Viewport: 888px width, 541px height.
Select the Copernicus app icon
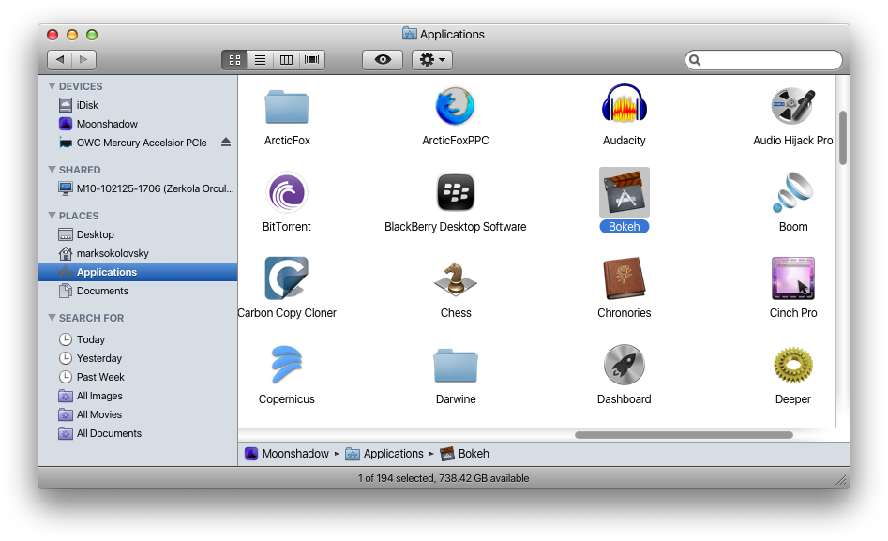(287, 365)
